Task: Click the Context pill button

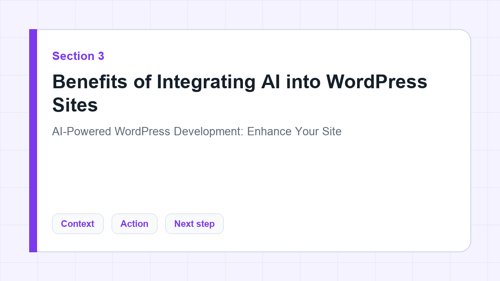Action: coord(78,224)
